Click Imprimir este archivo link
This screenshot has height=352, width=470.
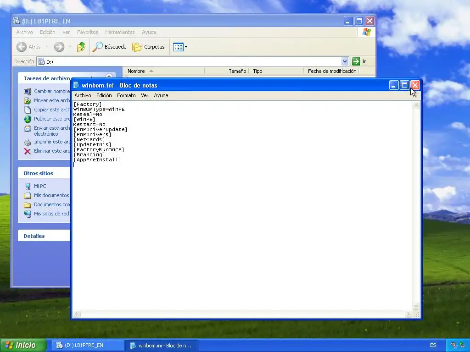[x=52, y=142]
